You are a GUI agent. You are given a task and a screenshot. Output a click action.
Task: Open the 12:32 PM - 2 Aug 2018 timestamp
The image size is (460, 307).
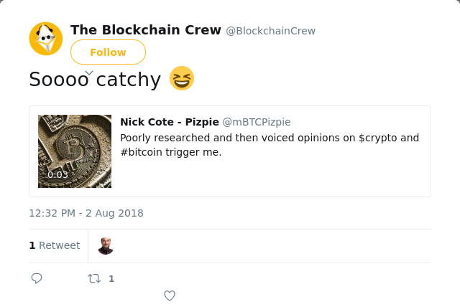[86, 213]
